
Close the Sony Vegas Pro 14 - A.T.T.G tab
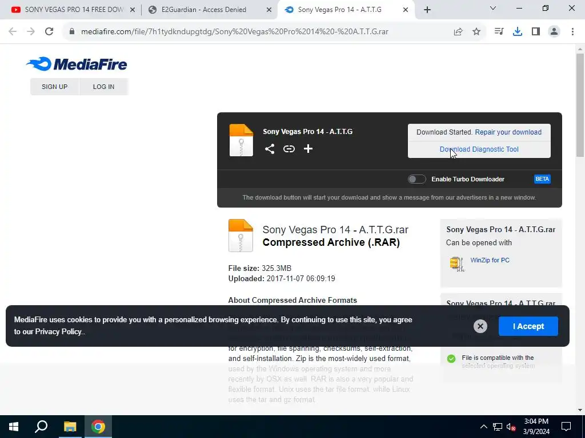tap(406, 10)
